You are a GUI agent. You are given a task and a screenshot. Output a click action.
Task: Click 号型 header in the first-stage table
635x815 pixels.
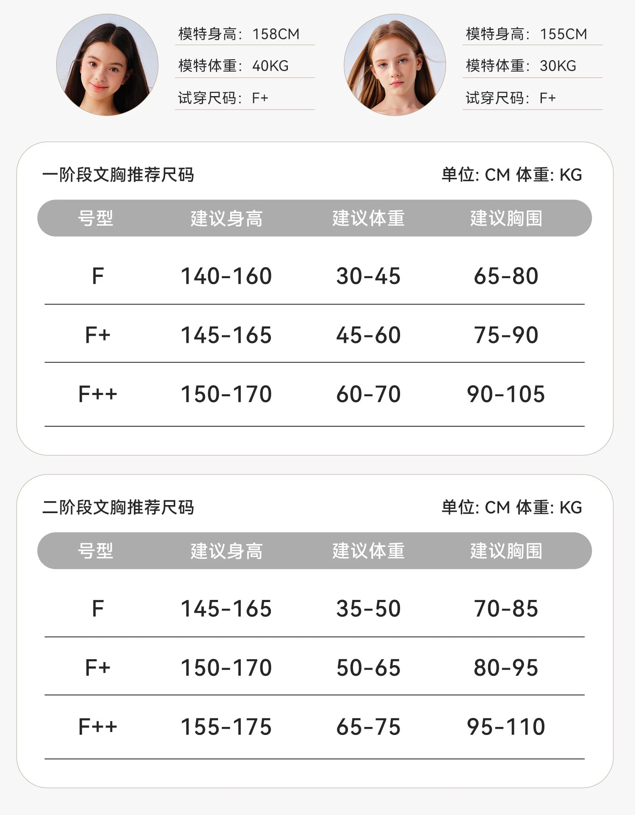(96, 218)
